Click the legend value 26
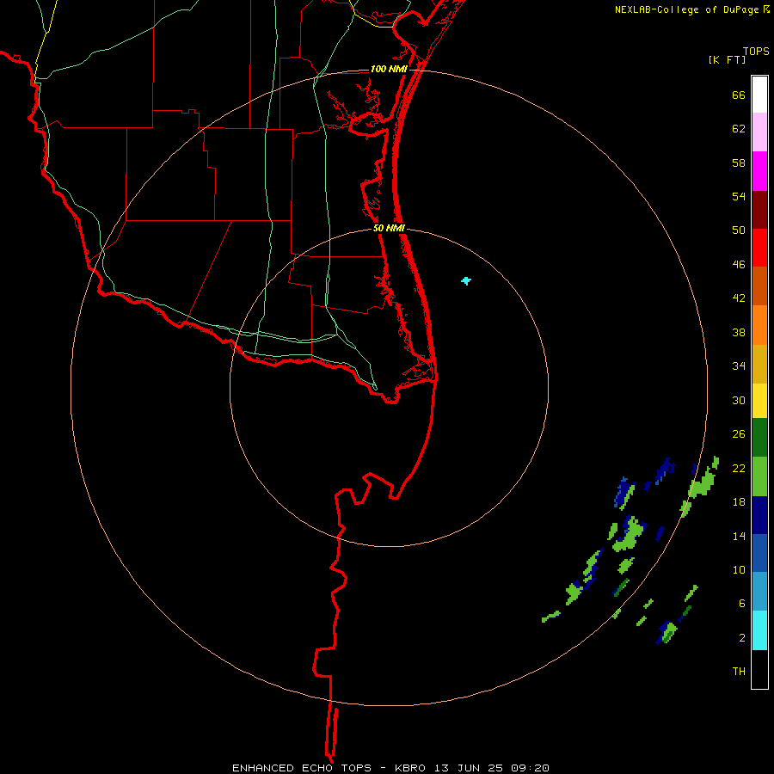 pyautogui.click(x=739, y=434)
